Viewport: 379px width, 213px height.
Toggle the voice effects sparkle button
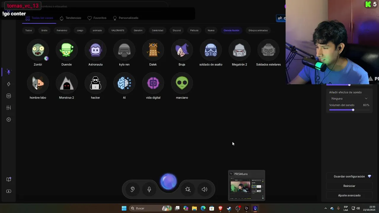pyautogui.click(x=188, y=189)
